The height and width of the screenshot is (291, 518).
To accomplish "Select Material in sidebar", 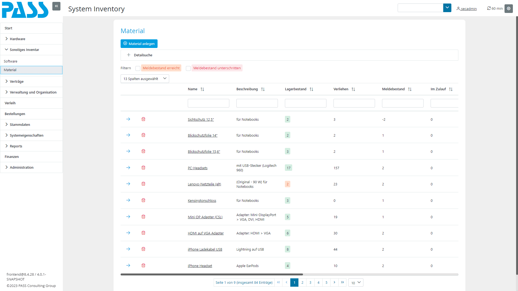I will point(31,70).
